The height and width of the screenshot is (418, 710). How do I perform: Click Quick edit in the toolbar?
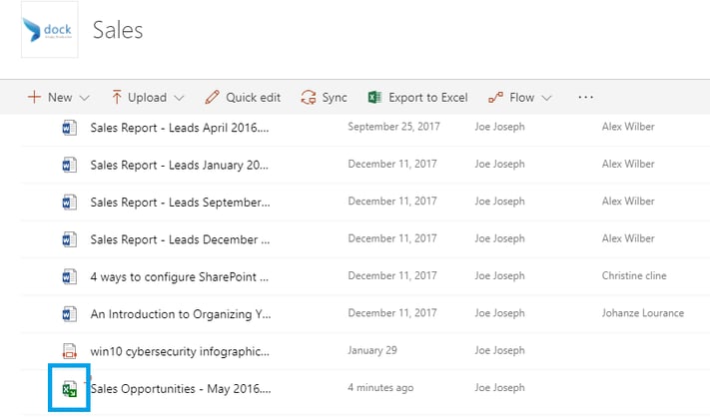[x=243, y=98]
